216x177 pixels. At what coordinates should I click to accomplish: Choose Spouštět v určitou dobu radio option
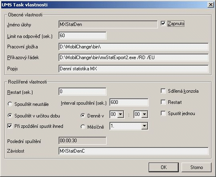click(x=10, y=115)
